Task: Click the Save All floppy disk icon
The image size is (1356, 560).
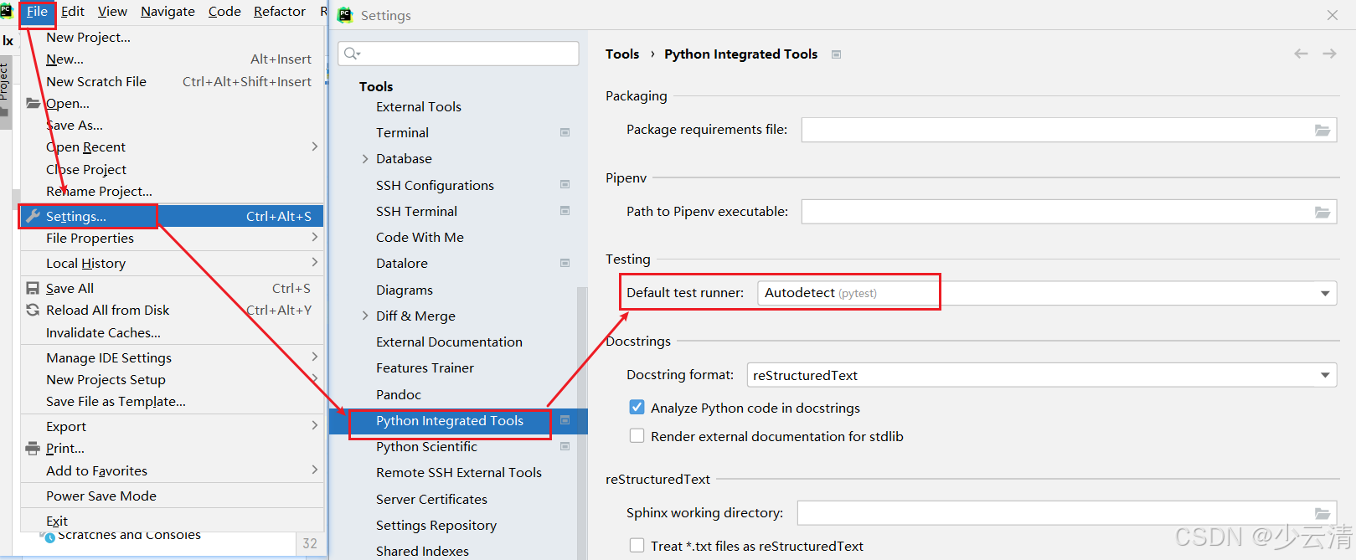Action: 33,288
